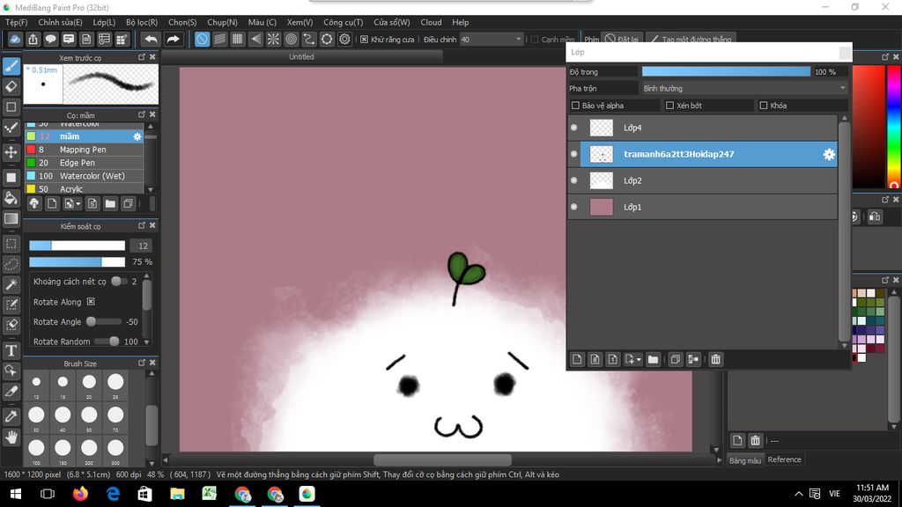Screen dimensions: 902x507
Task: Click Tạo một đường thẳng button
Action: [x=691, y=39]
